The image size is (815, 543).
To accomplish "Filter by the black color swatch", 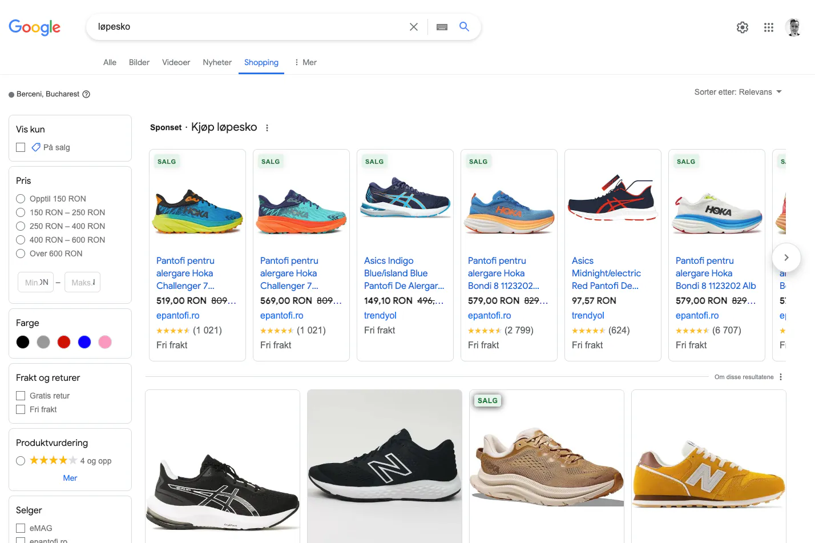I will 23,342.
